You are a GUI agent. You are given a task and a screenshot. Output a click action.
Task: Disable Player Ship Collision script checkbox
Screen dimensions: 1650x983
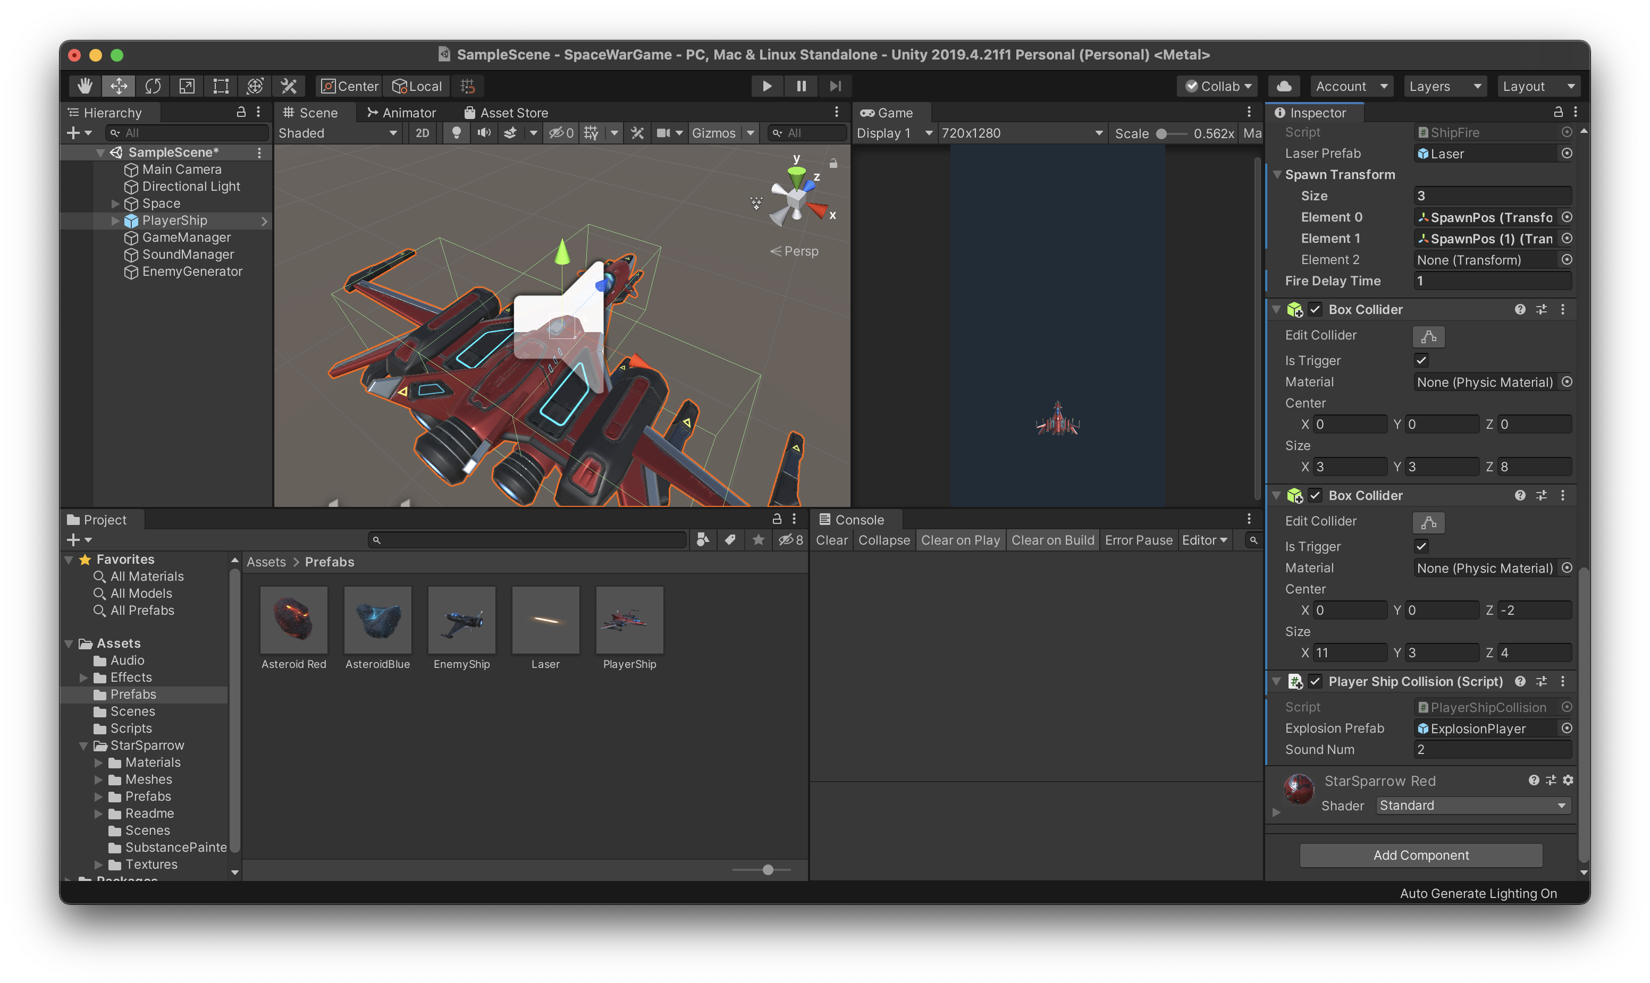pyautogui.click(x=1315, y=682)
